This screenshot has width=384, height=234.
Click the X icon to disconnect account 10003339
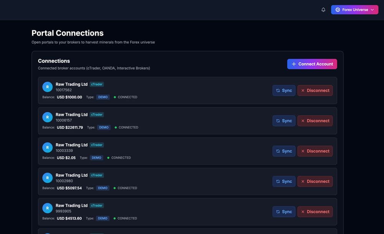tap(303, 151)
